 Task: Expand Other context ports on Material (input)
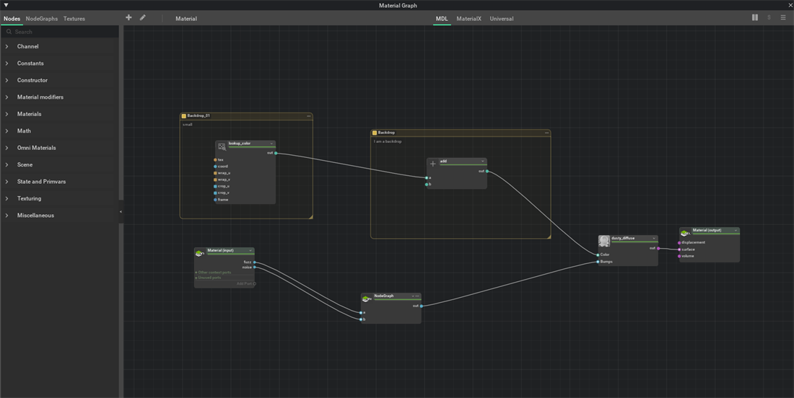tap(213, 272)
